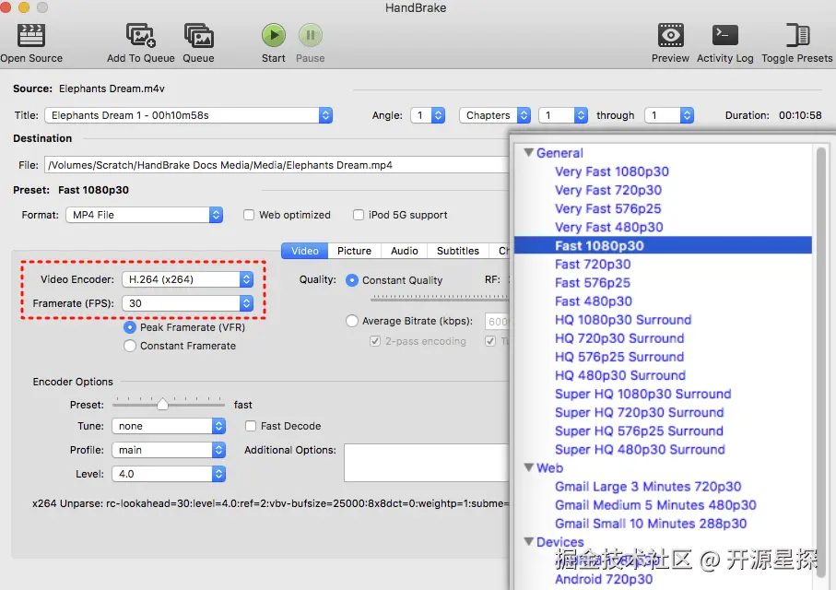Viewport: 836px width, 590px height.
Task: Select the Very Fast 1080p30 preset
Action: pos(611,171)
